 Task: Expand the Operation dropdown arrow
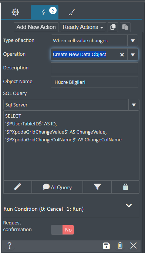[133, 55]
